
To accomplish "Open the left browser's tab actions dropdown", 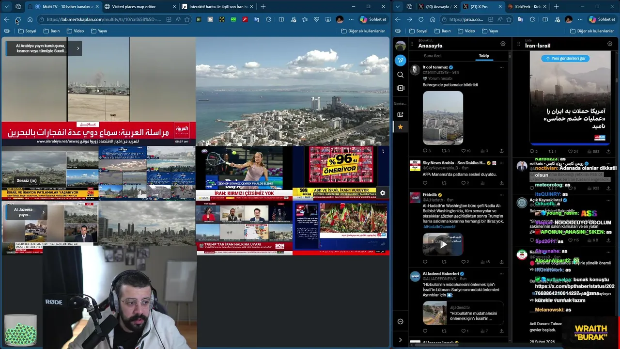I will tap(7, 7).
